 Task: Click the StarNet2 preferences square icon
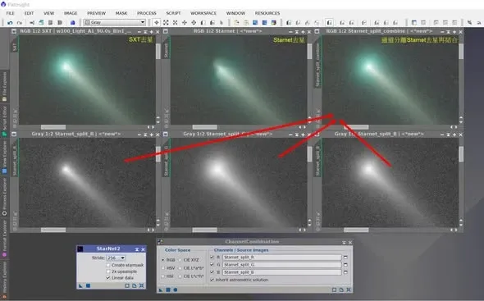click(x=127, y=286)
